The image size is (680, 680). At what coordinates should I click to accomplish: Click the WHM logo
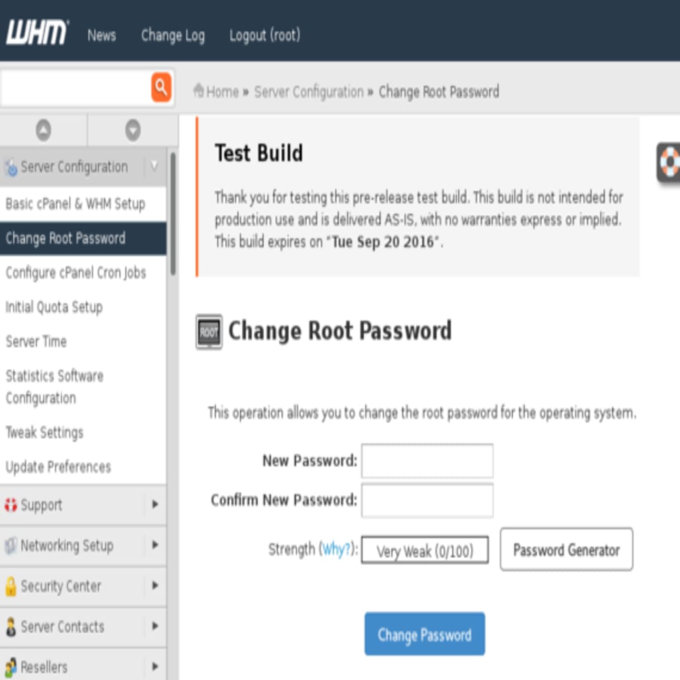(x=37, y=33)
